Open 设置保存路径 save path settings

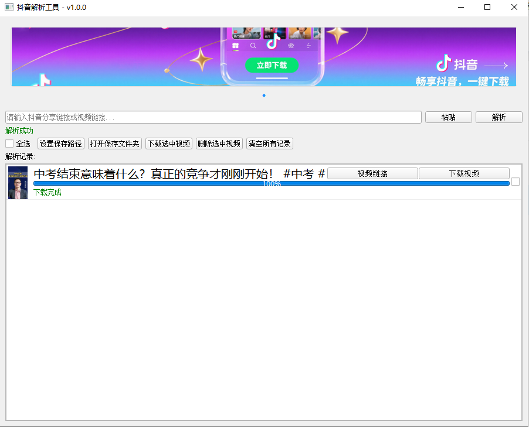(61, 144)
